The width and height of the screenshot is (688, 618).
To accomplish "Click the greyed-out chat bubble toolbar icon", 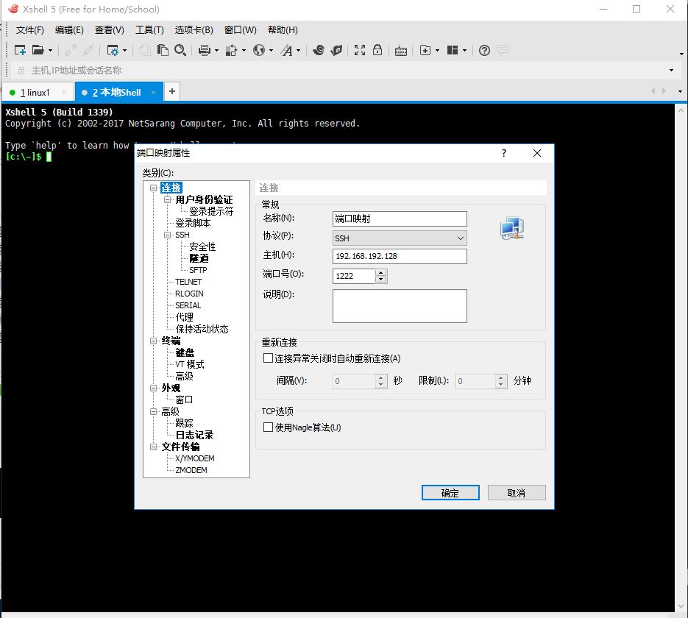I will pyautogui.click(x=503, y=50).
